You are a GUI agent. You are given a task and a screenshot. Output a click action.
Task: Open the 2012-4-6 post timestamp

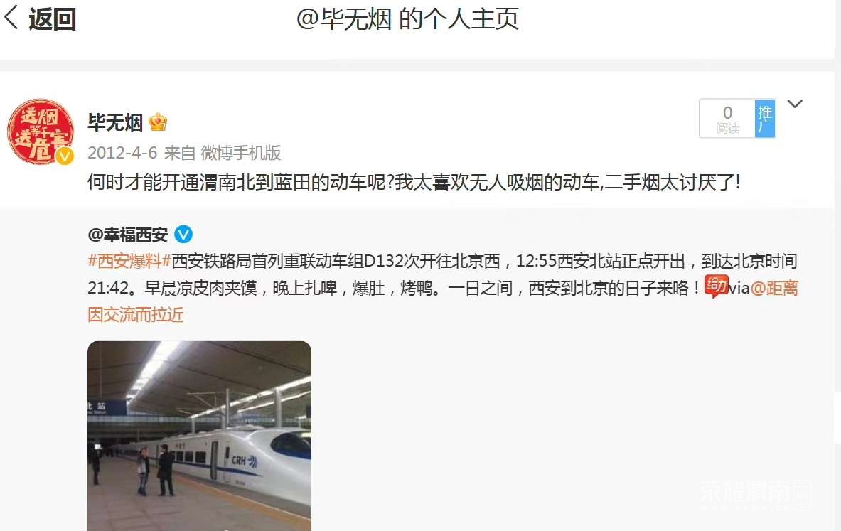[x=122, y=153]
